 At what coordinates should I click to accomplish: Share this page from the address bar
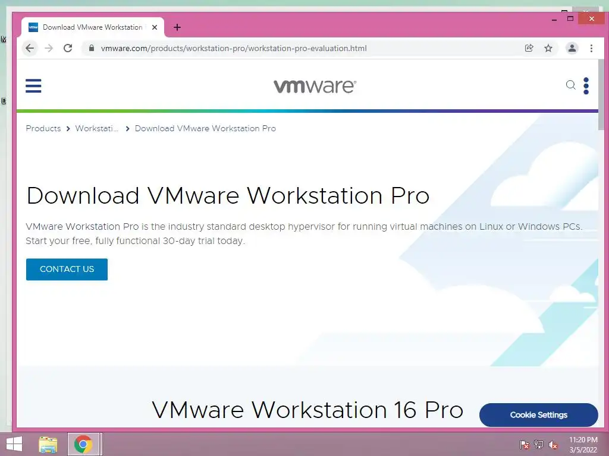tap(529, 48)
